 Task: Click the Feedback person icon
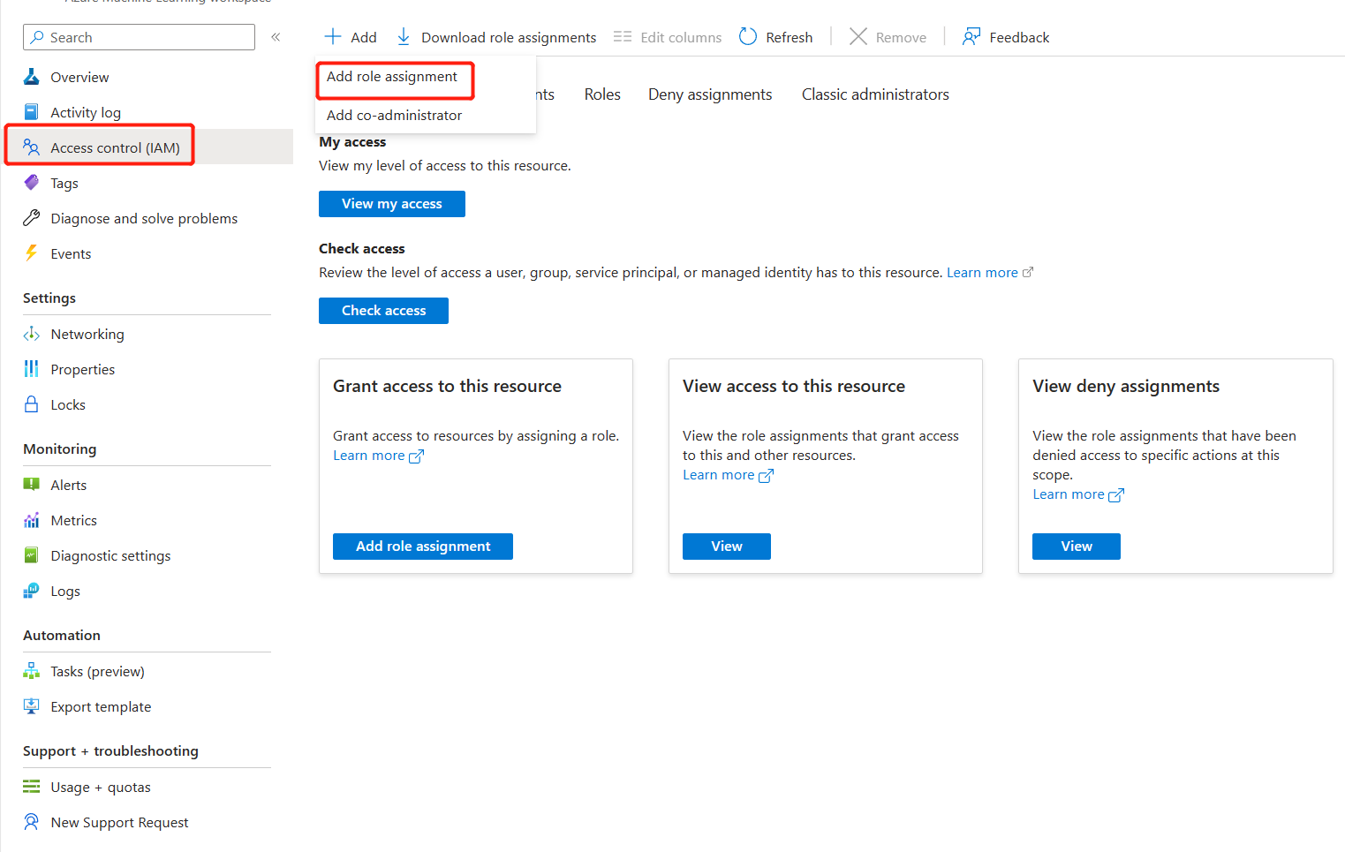coord(971,37)
